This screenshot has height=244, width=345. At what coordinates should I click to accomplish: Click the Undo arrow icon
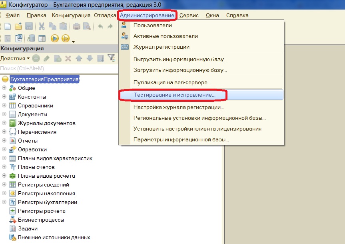click(101, 26)
